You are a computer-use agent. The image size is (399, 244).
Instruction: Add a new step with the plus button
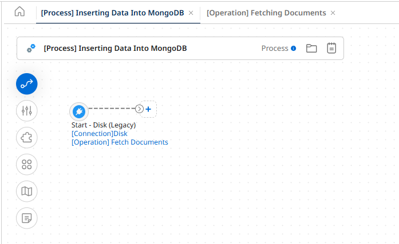[x=148, y=109]
